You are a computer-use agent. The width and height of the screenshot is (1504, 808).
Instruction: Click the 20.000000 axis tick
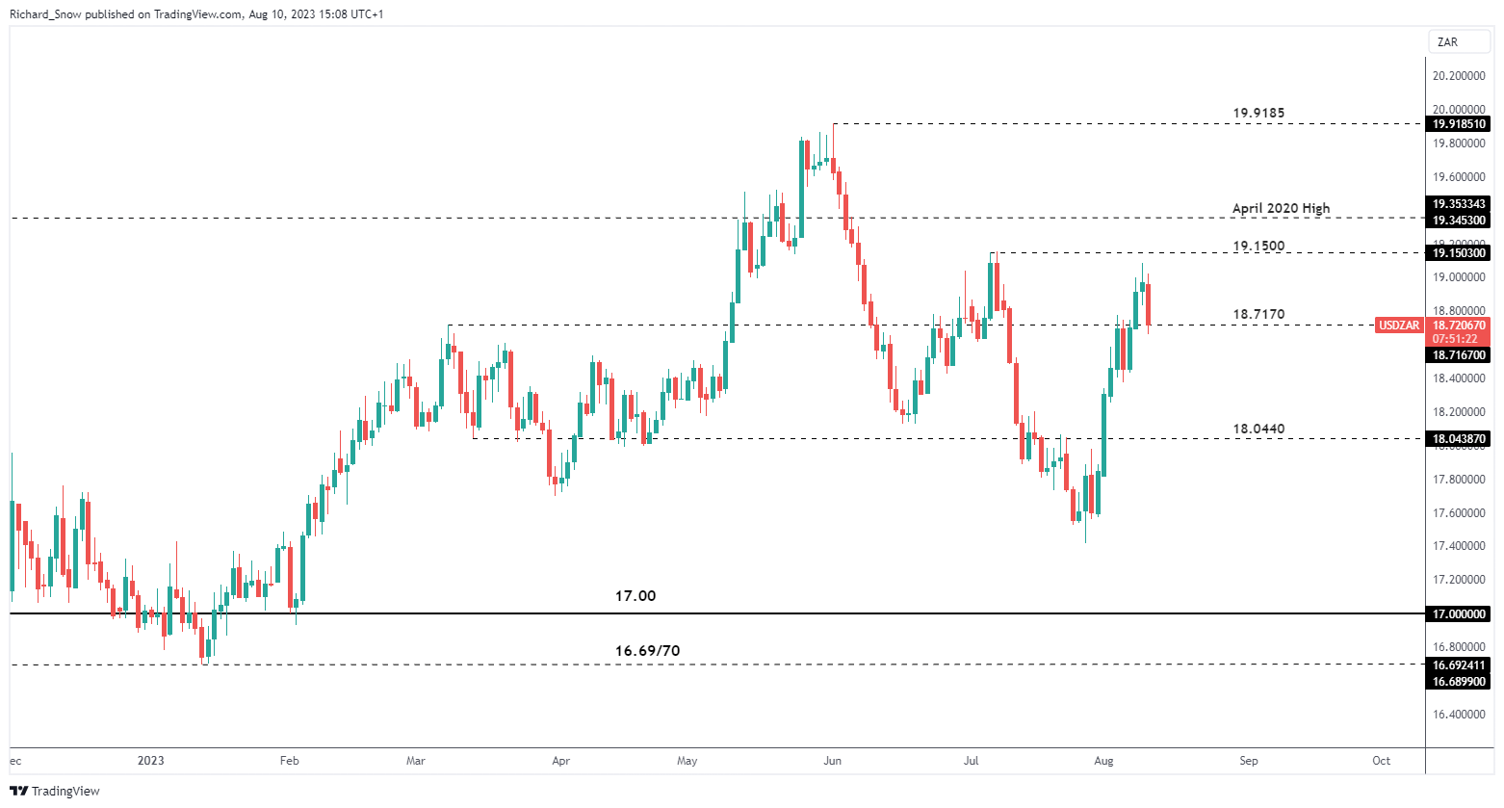point(1458,110)
